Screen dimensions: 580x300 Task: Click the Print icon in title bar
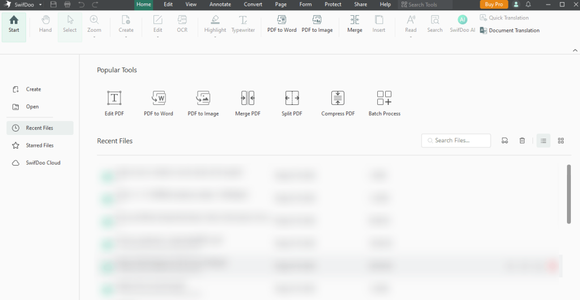[x=67, y=5]
